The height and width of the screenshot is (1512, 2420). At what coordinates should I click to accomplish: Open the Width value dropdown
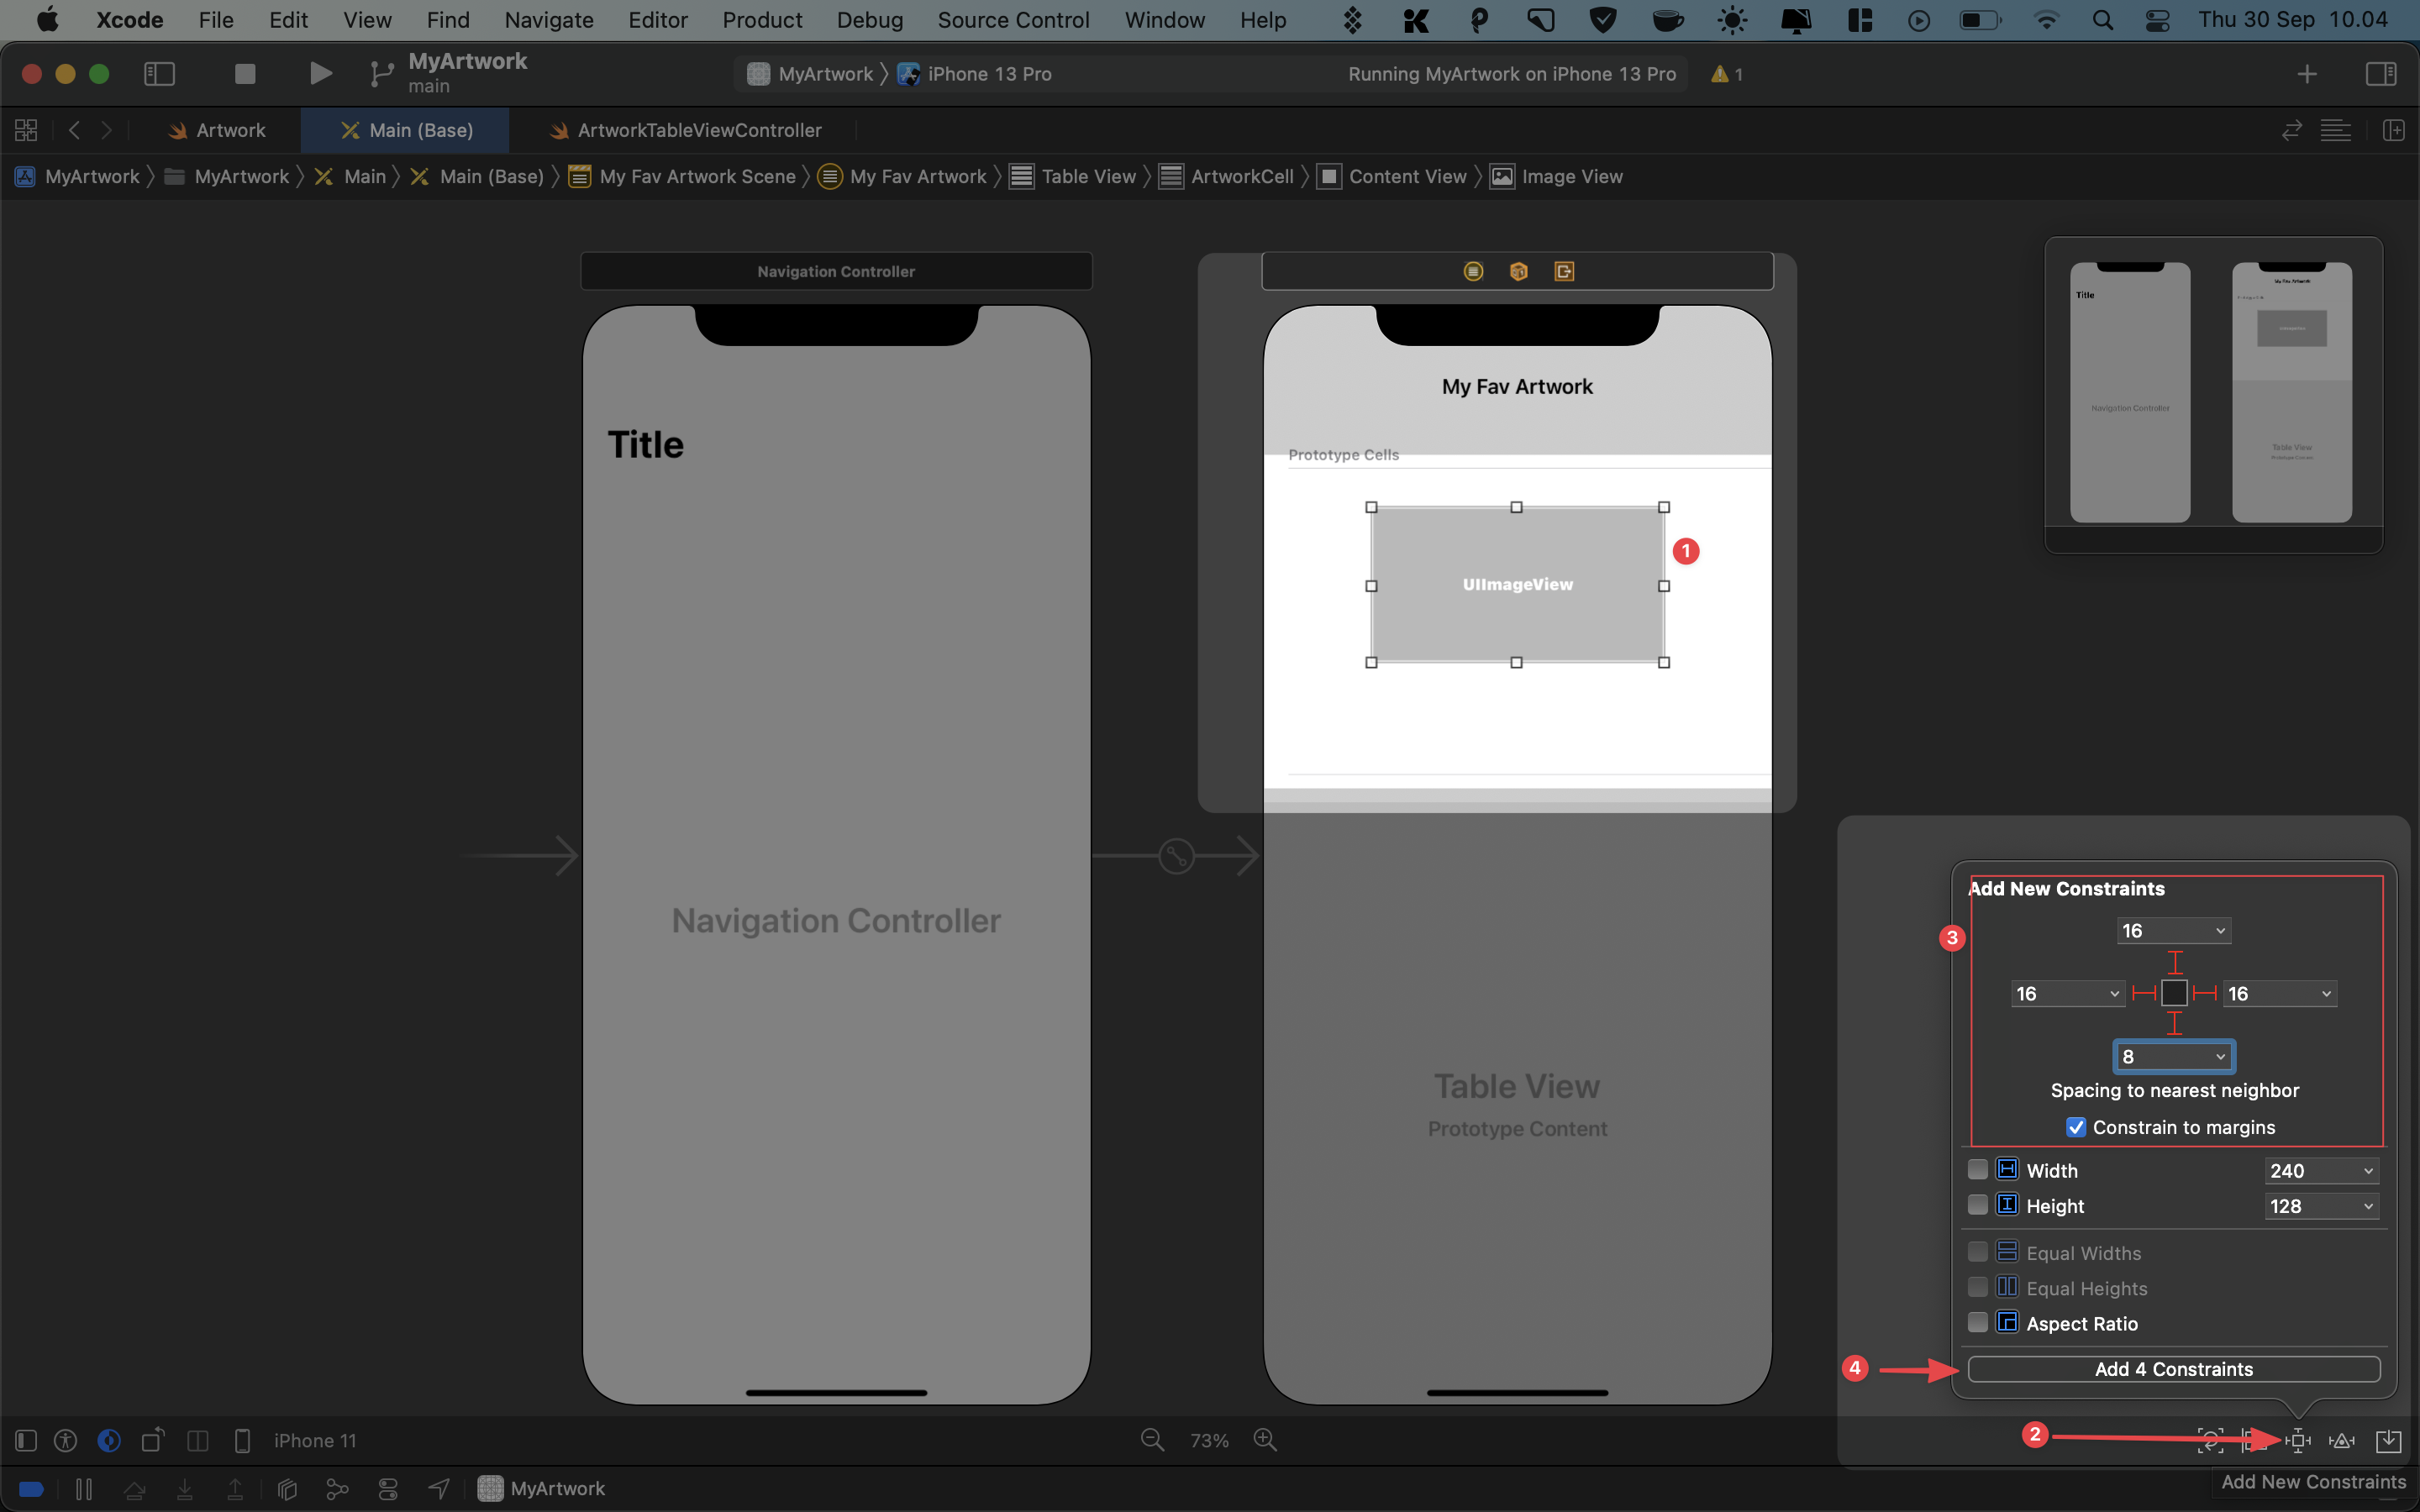tap(2368, 1170)
